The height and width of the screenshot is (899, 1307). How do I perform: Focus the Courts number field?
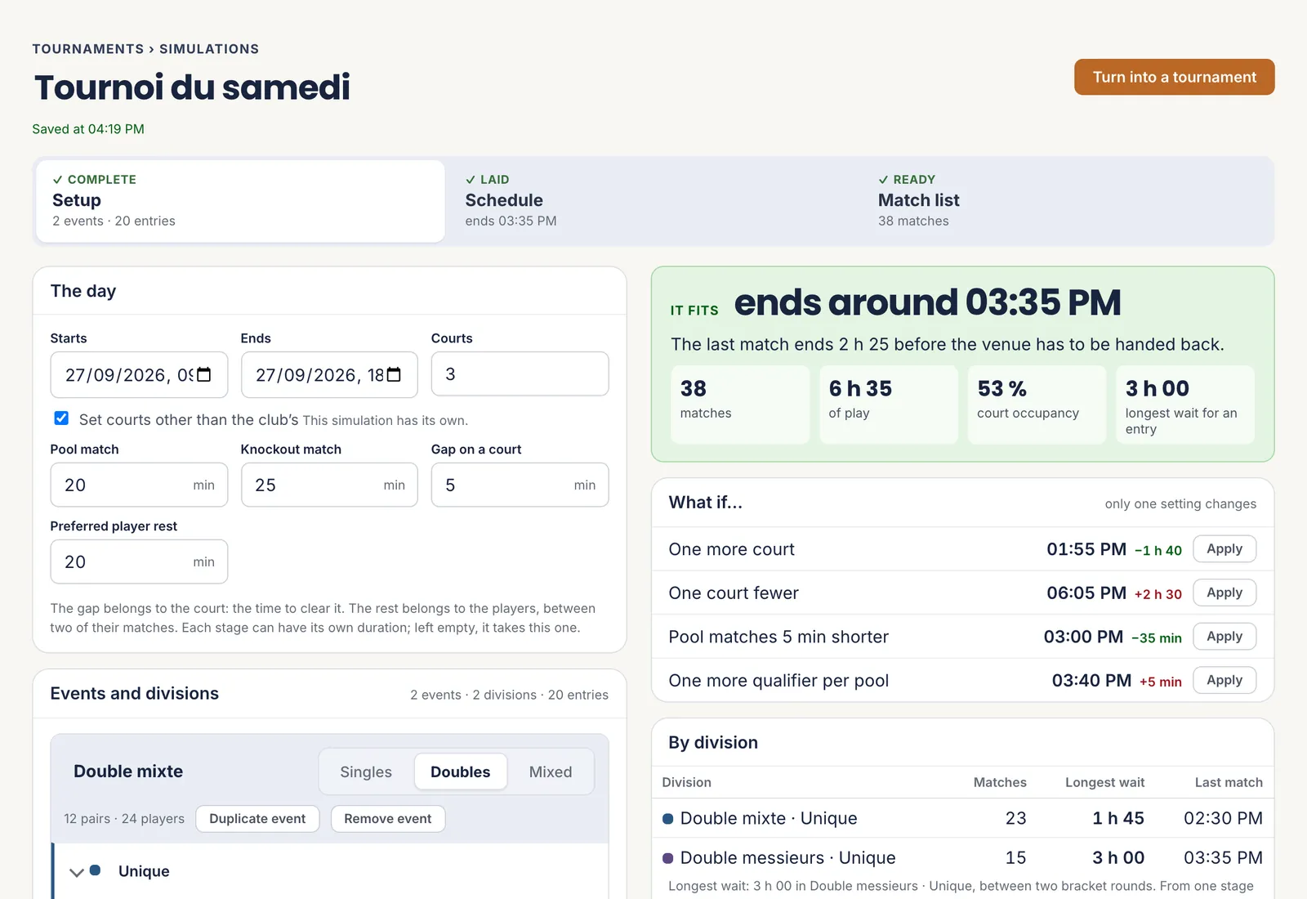coord(520,374)
